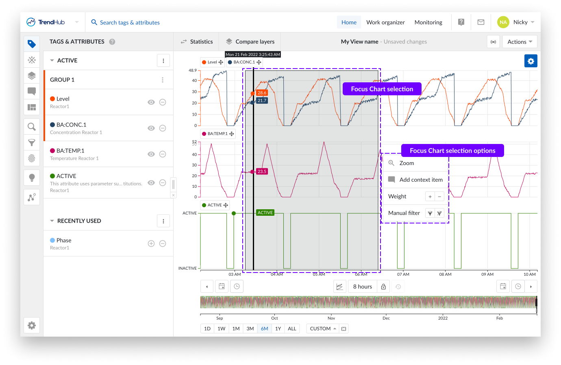Click the context items comment icon in sidebar
The width and height of the screenshot is (561, 365).
click(x=32, y=91)
